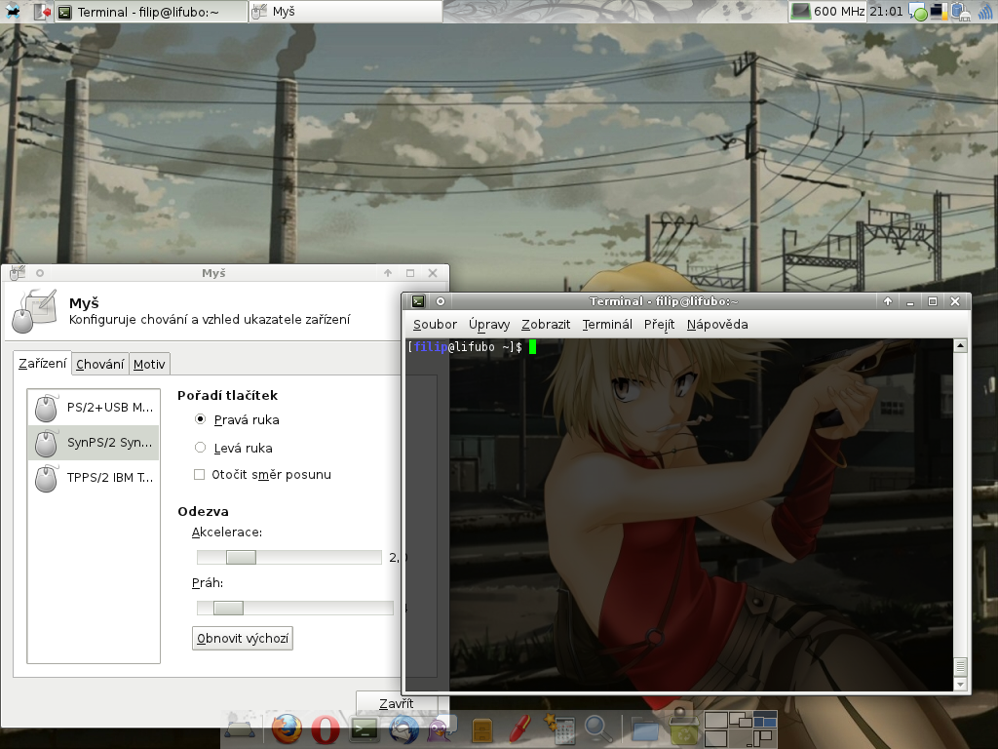Open Pidgin messenger from the dock
The height and width of the screenshot is (749, 998).
[441, 729]
